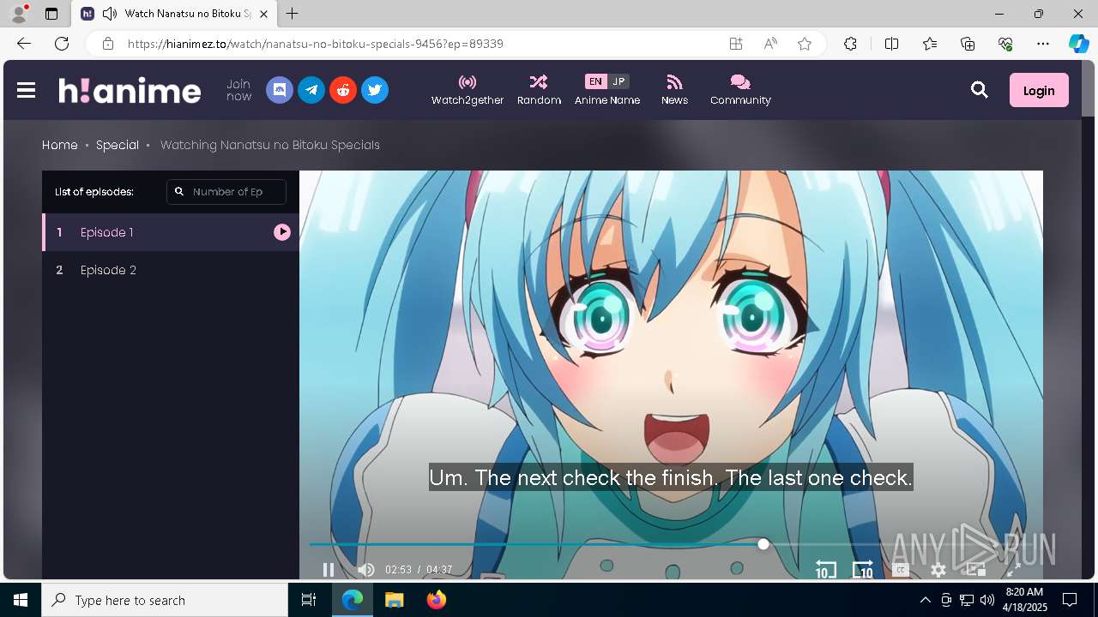Viewport: 1098px width, 617px height.
Task: Enable picture-in-picture mode
Action: pyautogui.click(x=976, y=570)
